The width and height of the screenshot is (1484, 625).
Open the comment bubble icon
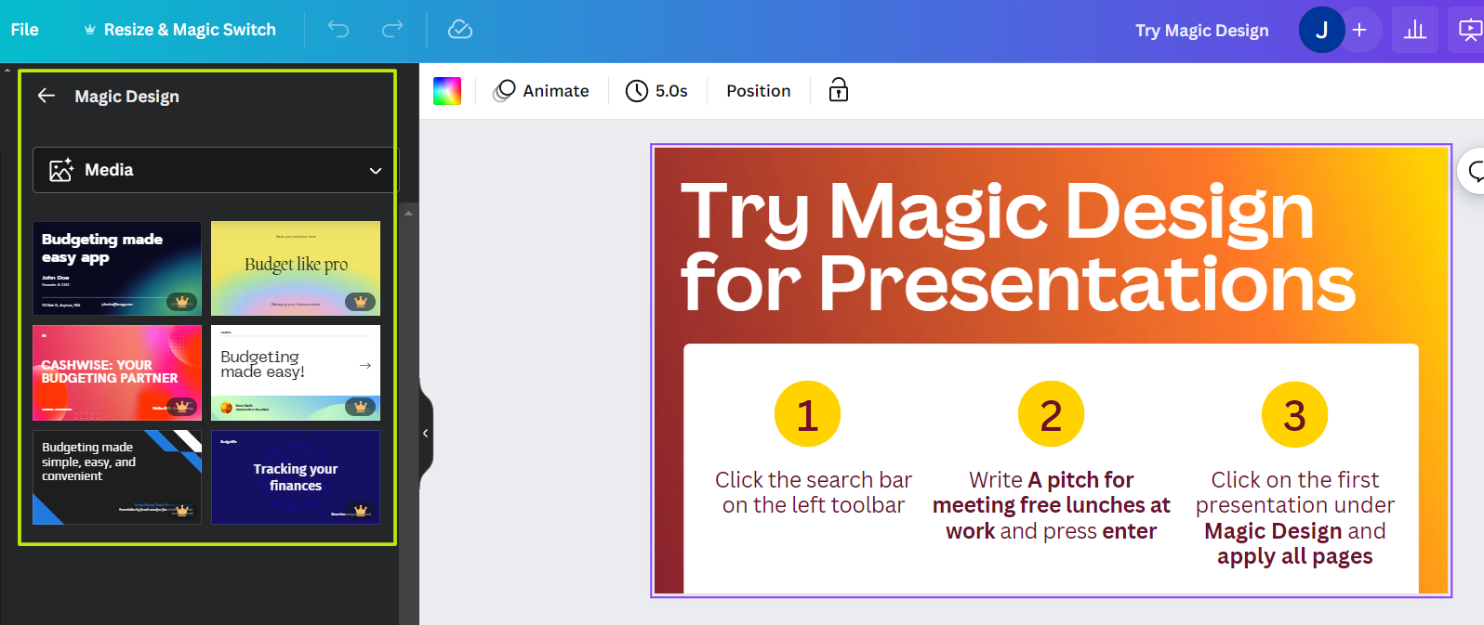pos(1474,171)
